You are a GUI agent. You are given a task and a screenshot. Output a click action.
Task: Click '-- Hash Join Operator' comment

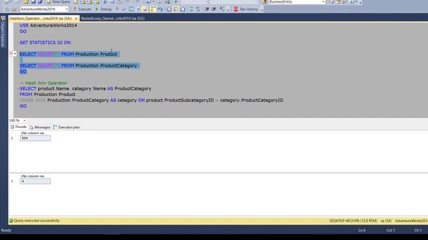(x=43, y=83)
